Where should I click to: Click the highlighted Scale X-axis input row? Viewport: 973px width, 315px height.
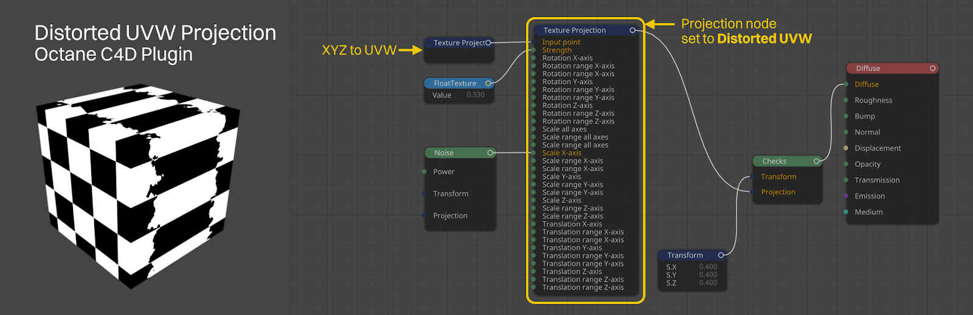click(x=561, y=153)
